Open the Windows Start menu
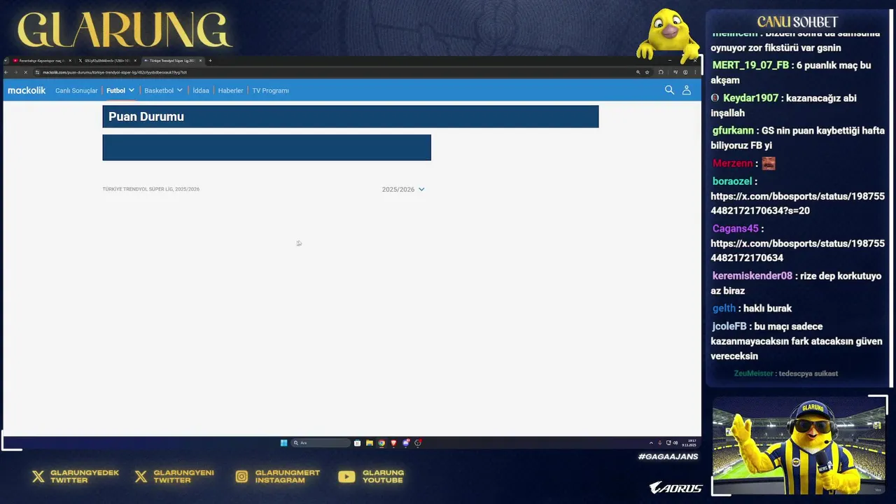 click(x=283, y=442)
